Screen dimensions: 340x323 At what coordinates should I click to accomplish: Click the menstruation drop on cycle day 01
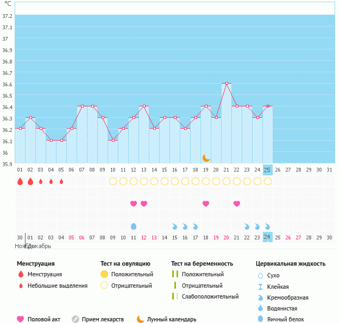click(20, 181)
